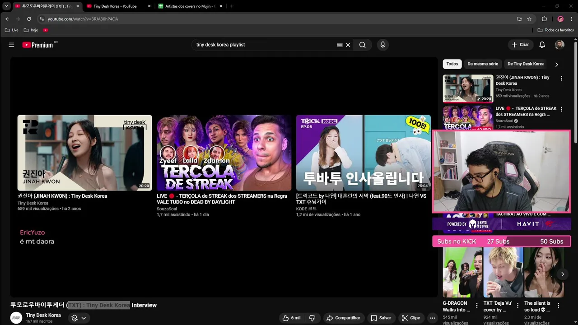Open The silent is so loud short thumbnail
This screenshot has height=325, width=578.
click(x=544, y=272)
